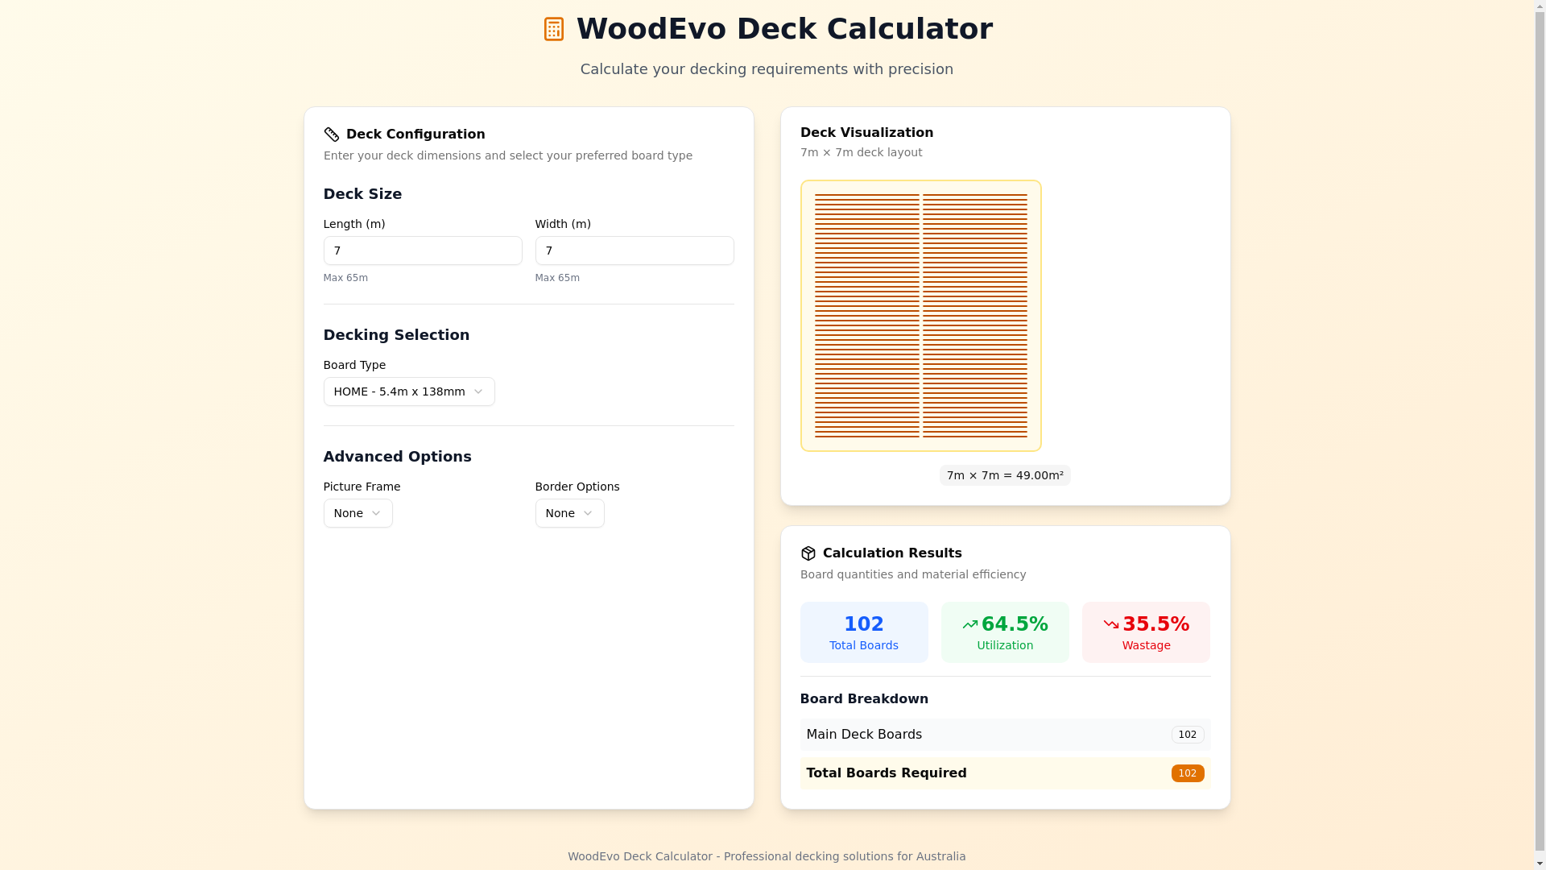Click the page scrollbar down arrow

click(x=1540, y=864)
